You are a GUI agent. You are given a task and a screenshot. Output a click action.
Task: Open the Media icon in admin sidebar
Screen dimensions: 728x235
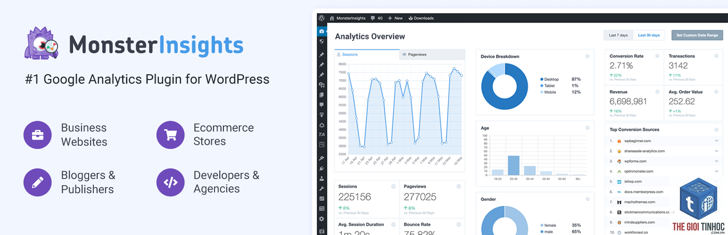322,85
